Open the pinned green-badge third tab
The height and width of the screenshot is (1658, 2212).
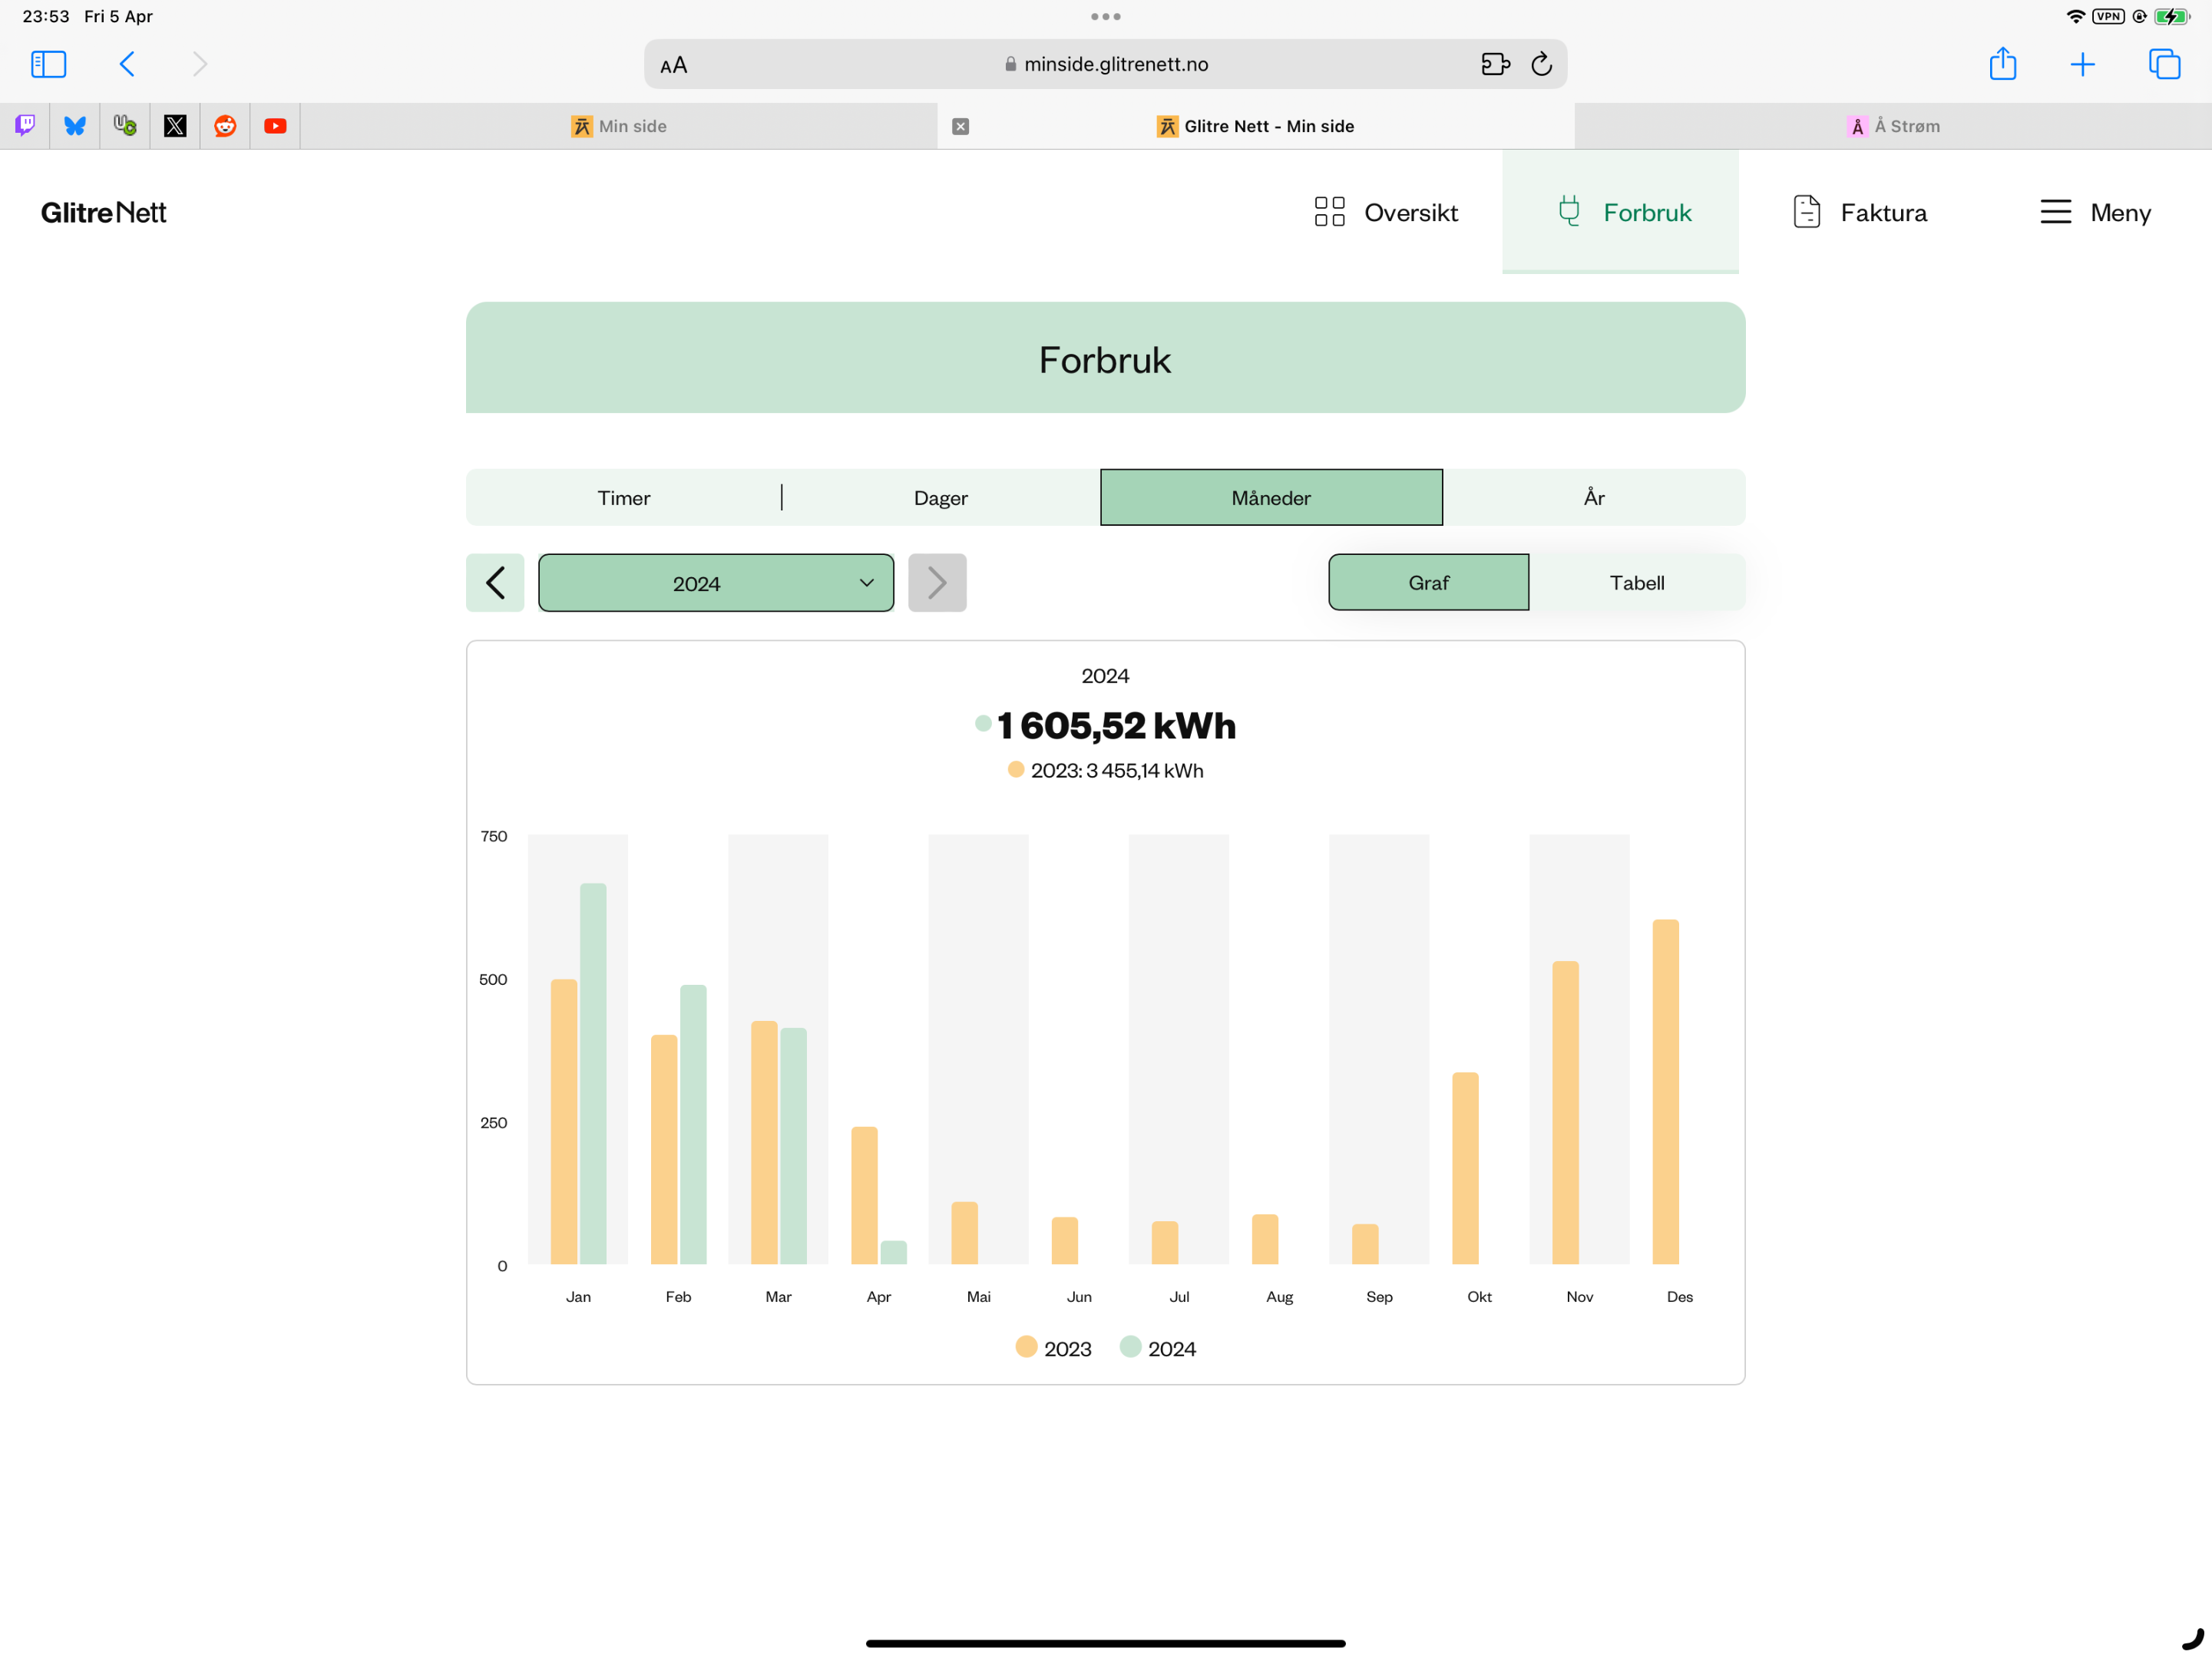125,126
